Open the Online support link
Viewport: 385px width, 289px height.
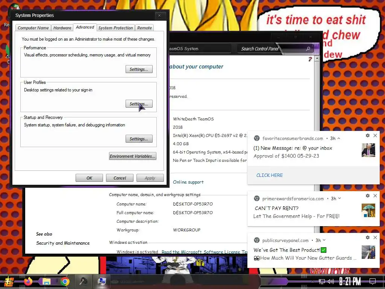tap(188, 182)
